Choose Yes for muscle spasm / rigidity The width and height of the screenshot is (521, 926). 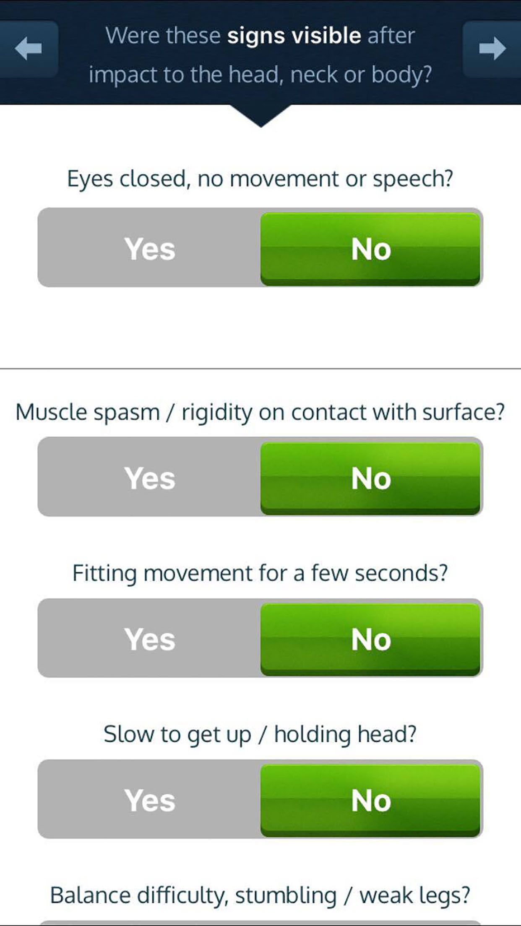(x=149, y=478)
